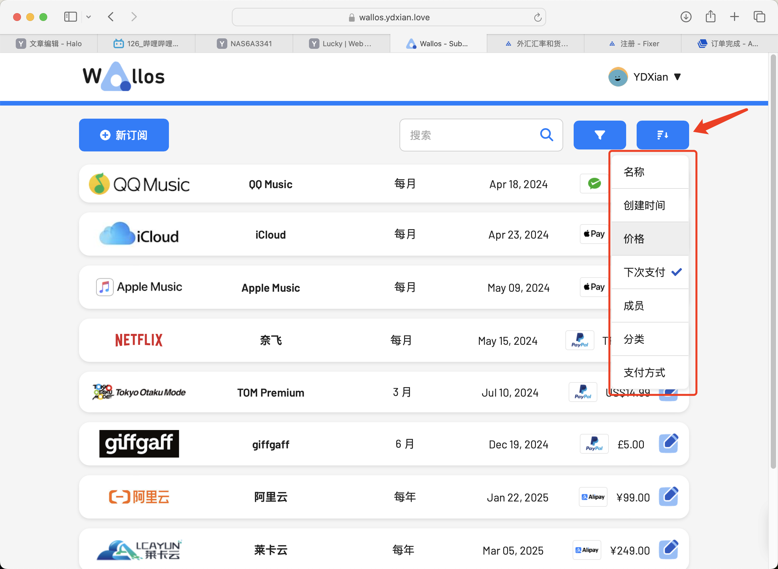Click the £5.00 price

pos(631,444)
